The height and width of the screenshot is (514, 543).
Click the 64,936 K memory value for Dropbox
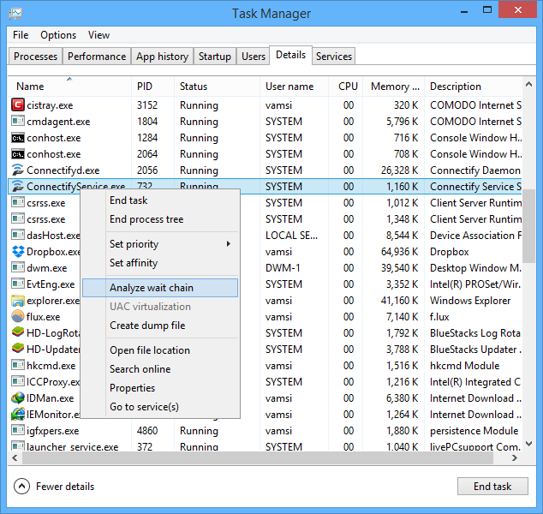[399, 252]
